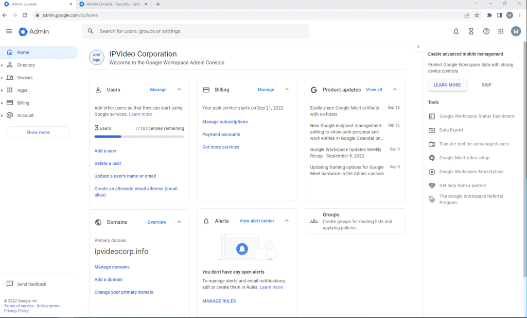
Task: Click View all product updates
Action: (374, 90)
